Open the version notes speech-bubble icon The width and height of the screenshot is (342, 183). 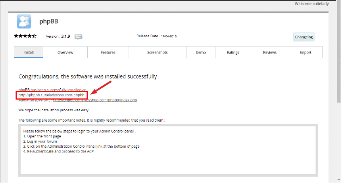tap(79, 36)
